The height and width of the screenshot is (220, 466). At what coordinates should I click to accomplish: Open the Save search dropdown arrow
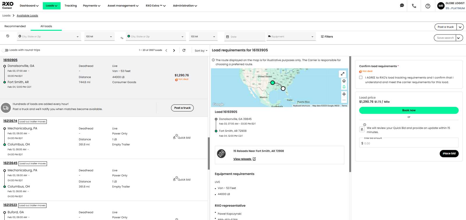pyautogui.click(x=459, y=38)
